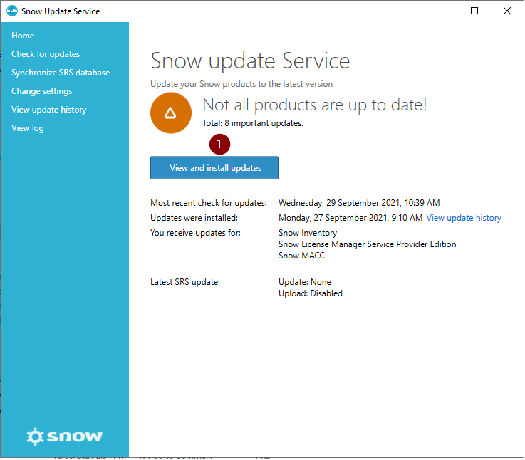Select the 'Not all products are up to date!' heading
The width and height of the screenshot is (525, 460).
315,105
